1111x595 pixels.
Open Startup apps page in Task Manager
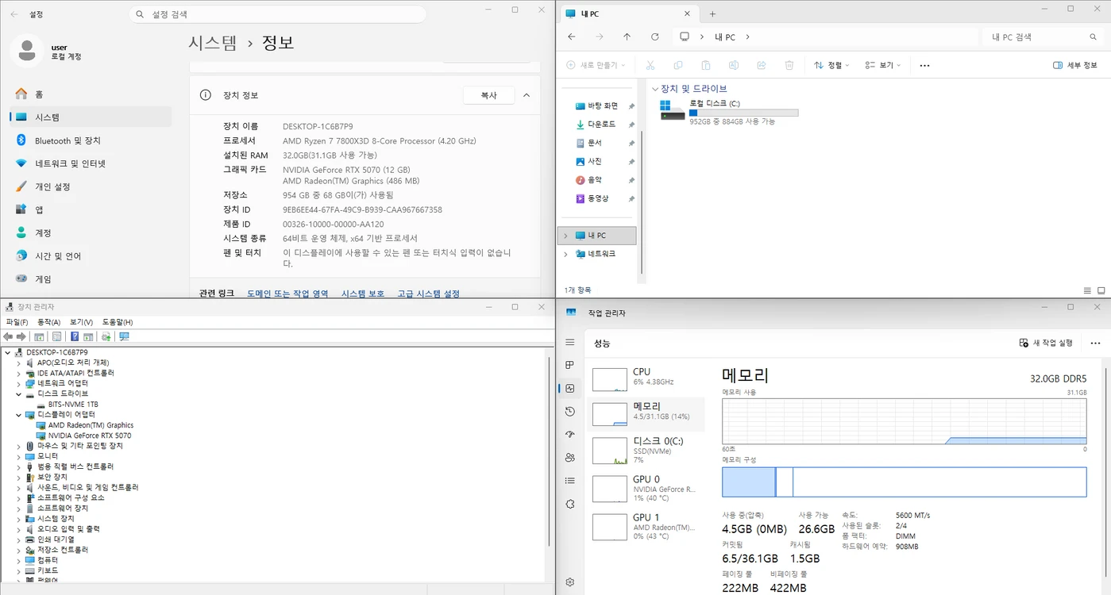click(x=569, y=434)
